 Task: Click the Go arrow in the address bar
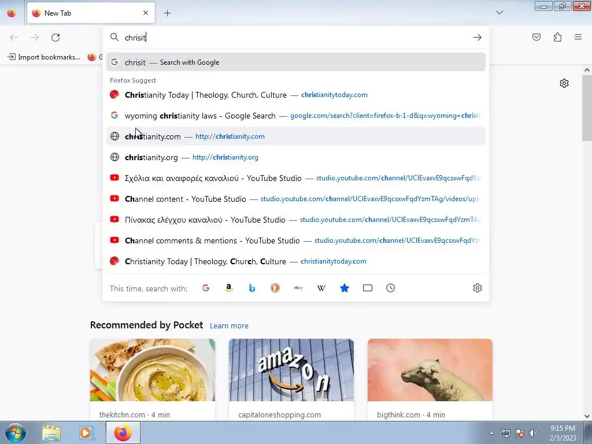(477, 38)
